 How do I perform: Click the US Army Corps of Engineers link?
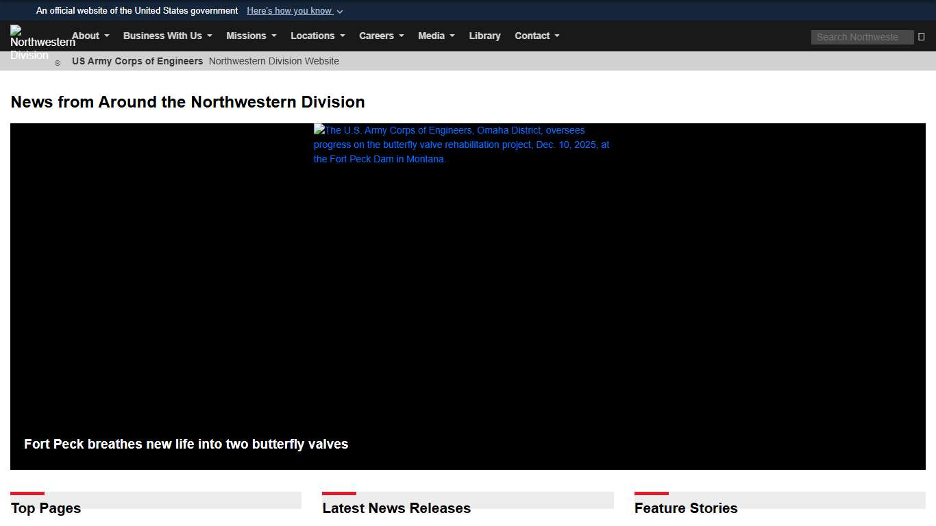[x=137, y=61]
